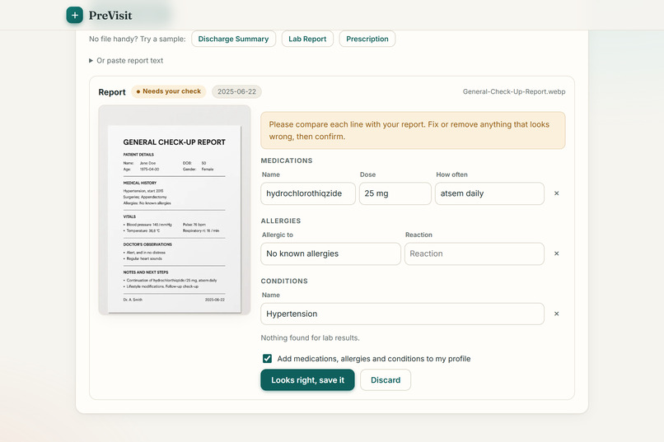This screenshot has width=664, height=442.
Task: Uncheck Add medications to my profile checkbox
Action: click(x=267, y=359)
